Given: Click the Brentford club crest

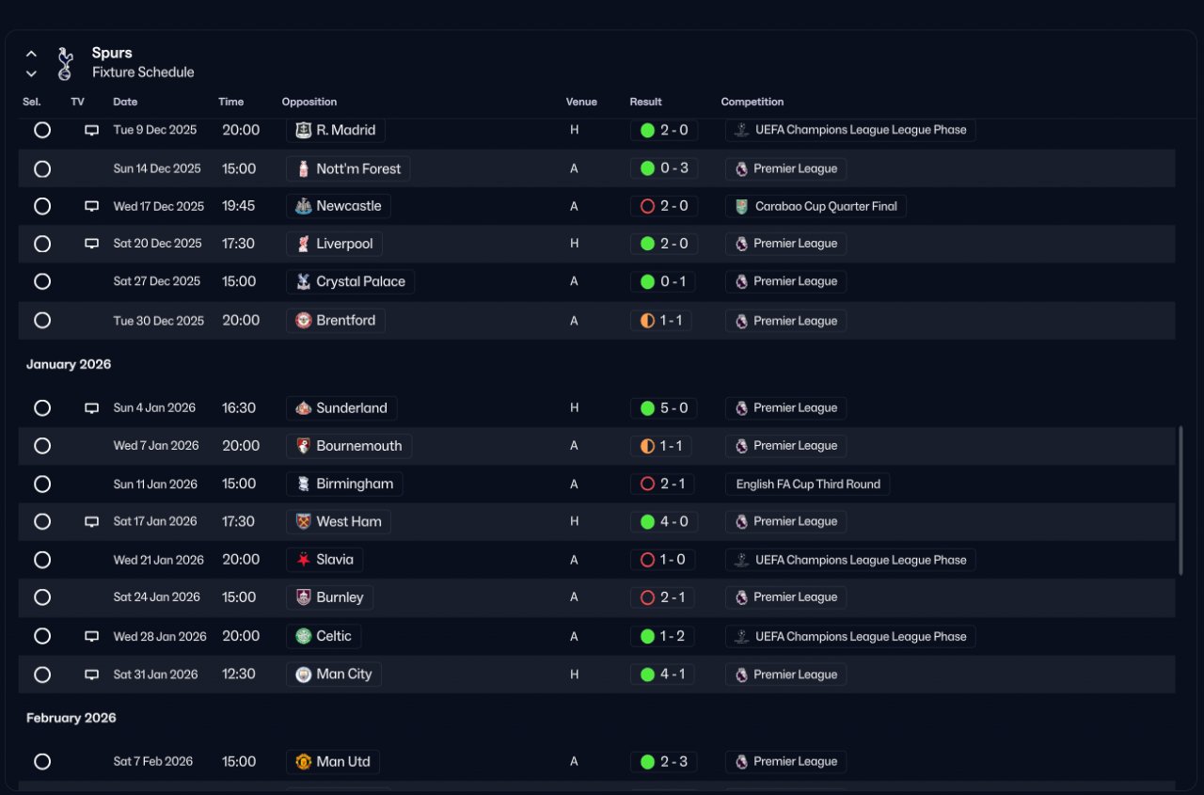Looking at the screenshot, I should point(303,320).
